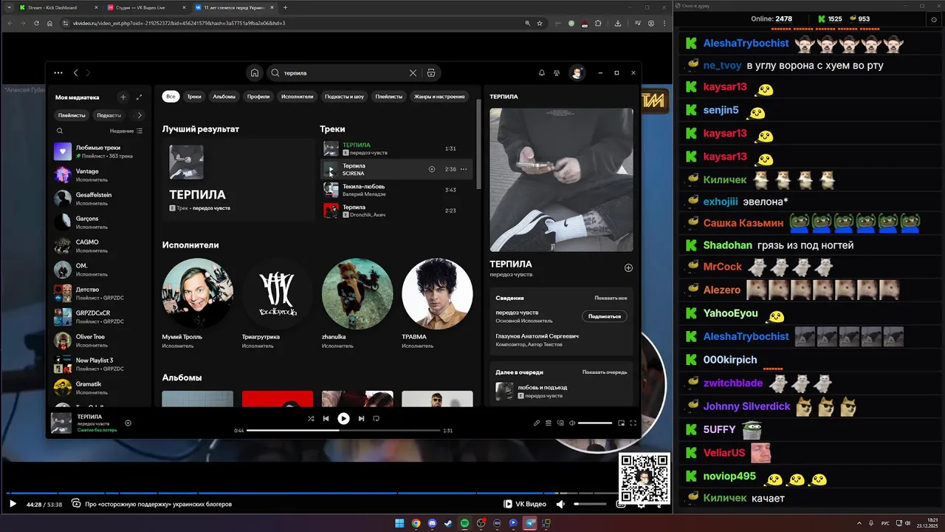Select the Исполнители search filter
This screenshot has height=532, width=945.
click(298, 96)
